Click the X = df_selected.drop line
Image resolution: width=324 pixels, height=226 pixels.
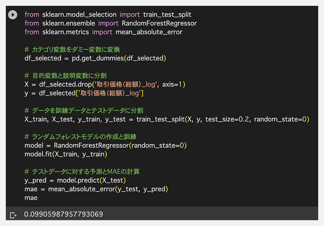pos(105,85)
